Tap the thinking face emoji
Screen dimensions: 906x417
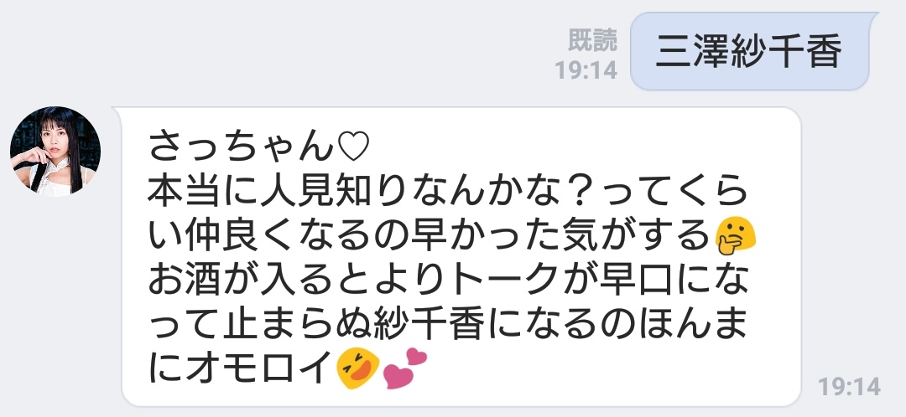(x=735, y=238)
